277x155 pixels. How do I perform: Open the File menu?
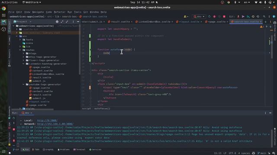pyautogui.click(x=11, y=12)
